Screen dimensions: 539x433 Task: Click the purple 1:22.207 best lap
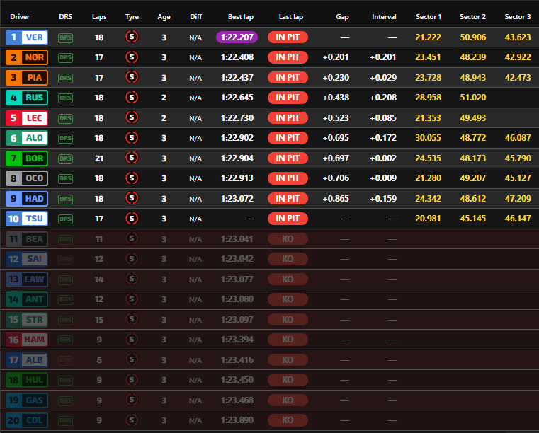coord(237,37)
